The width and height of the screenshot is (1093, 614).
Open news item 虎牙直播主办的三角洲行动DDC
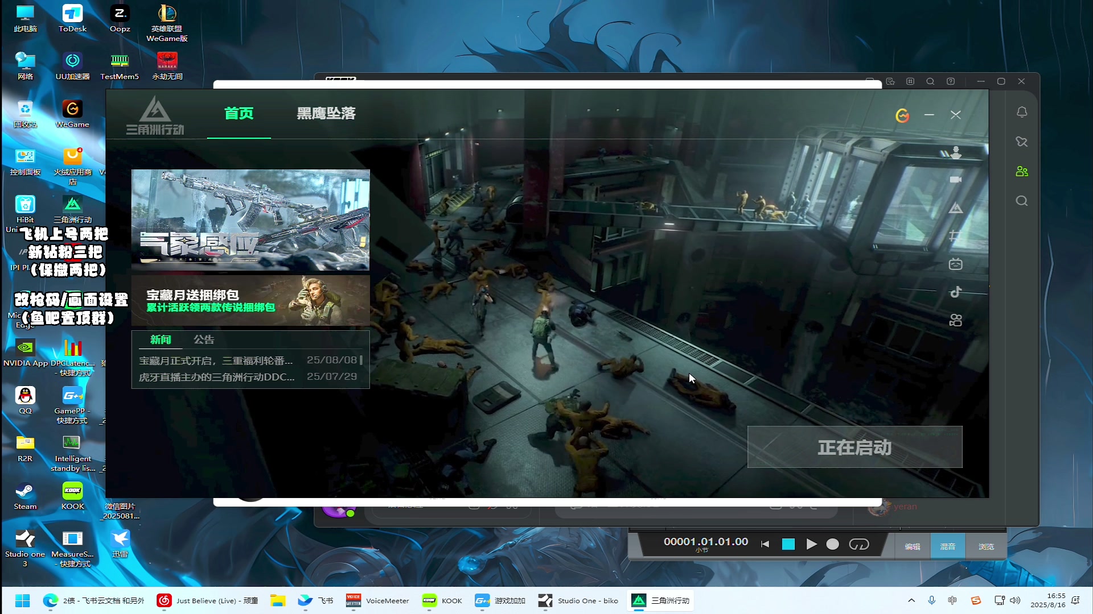click(248, 377)
